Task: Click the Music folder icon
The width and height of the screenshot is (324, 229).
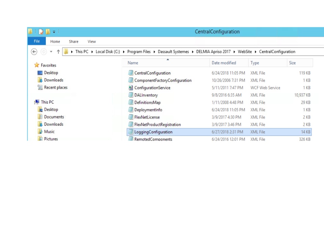Action: click(40, 131)
